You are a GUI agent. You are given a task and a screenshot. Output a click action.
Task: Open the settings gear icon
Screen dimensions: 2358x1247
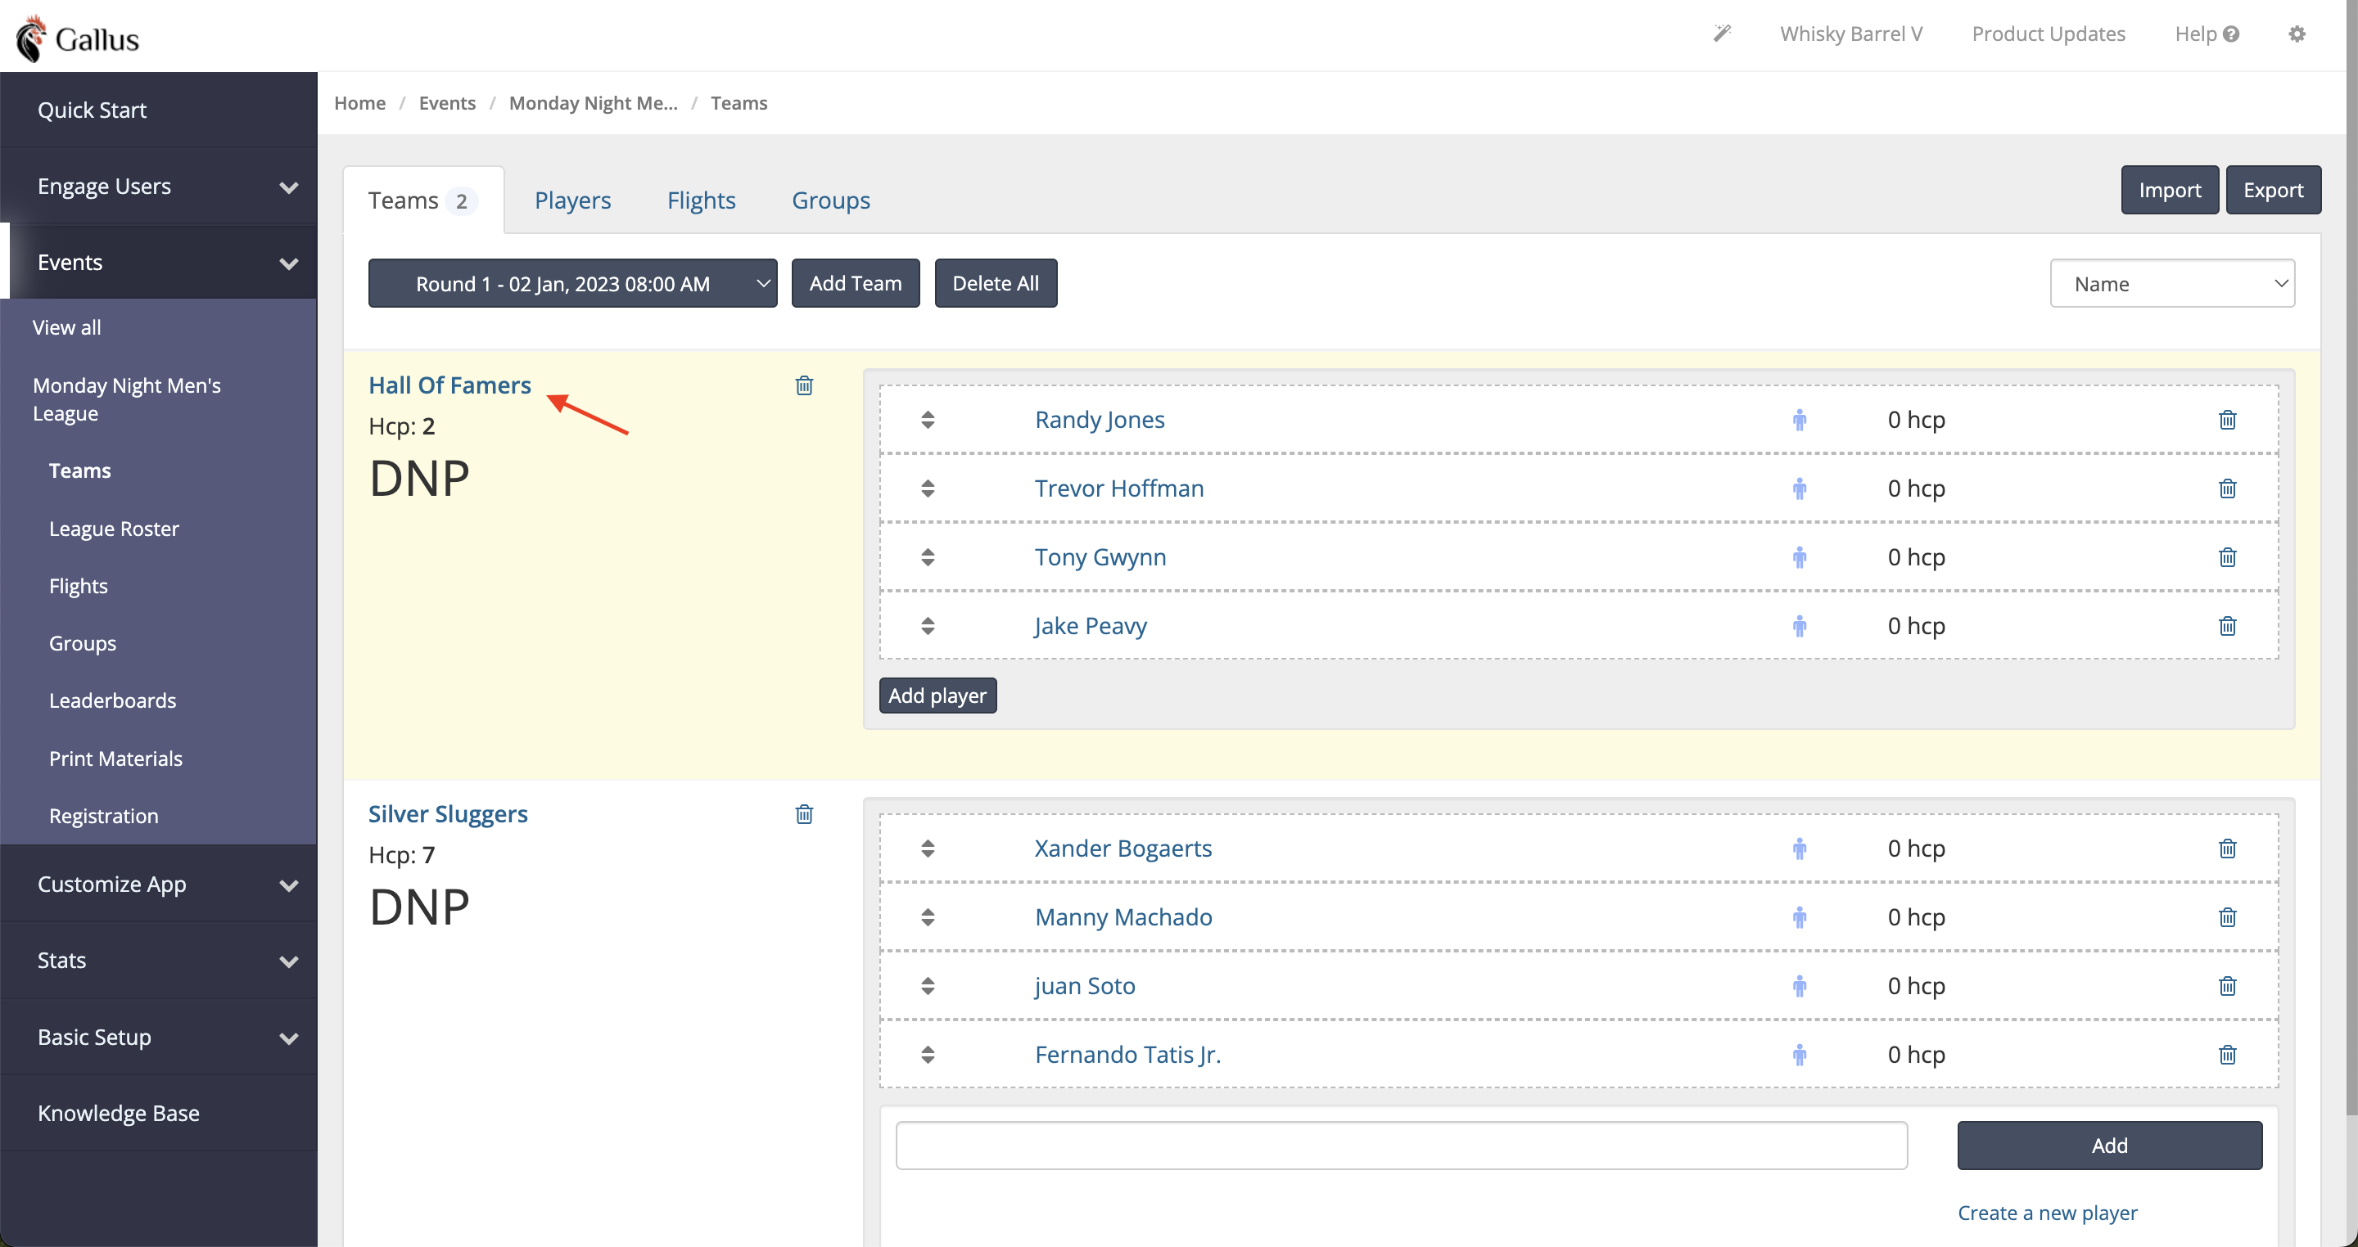(x=2297, y=34)
